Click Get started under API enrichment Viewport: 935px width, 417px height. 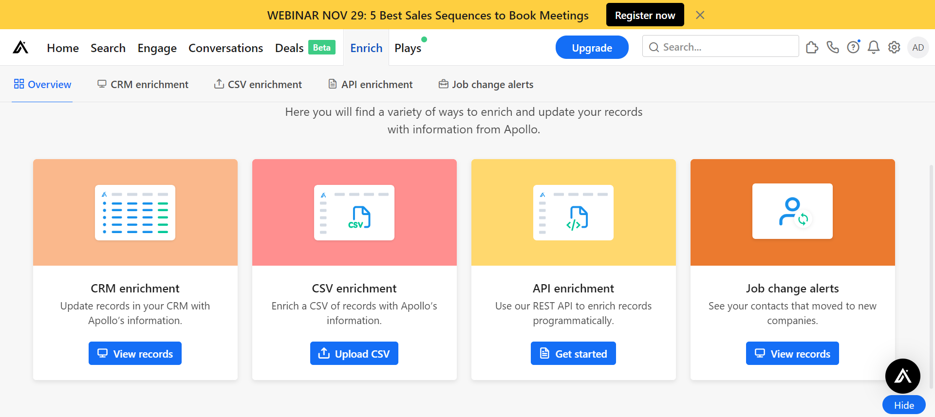click(x=573, y=353)
